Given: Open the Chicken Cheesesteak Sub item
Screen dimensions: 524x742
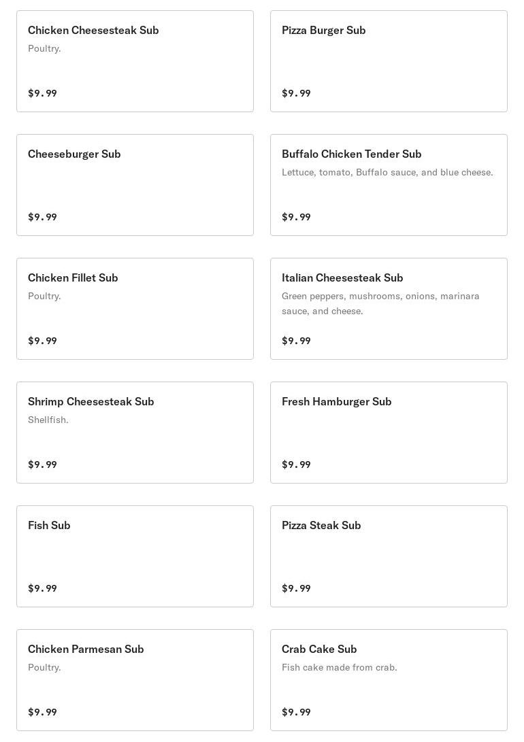Looking at the screenshot, I should pyautogui.click(x=135, y=61).
